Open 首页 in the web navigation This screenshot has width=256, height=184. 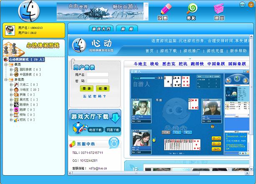click(x=150, y=51)
